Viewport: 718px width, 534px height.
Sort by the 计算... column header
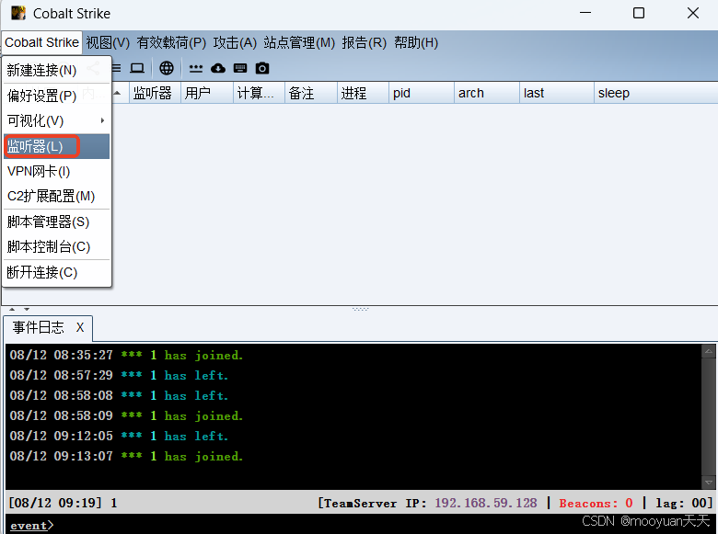click(x=259, y=93)
